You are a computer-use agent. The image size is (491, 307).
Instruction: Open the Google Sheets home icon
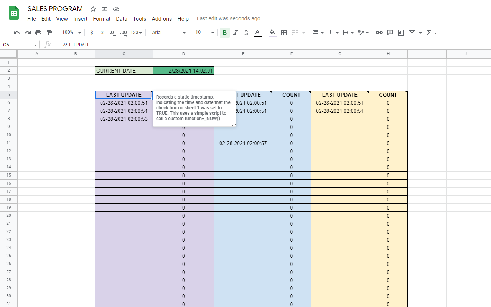tap(14, 13)
